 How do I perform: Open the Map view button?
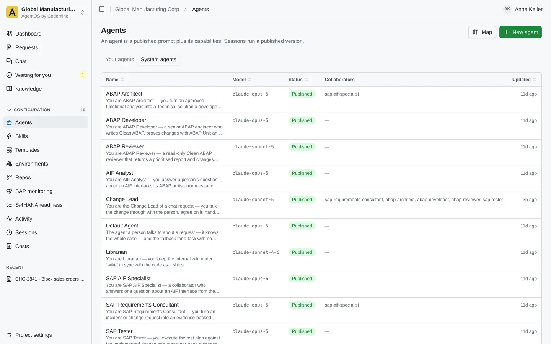click(482, 32)
